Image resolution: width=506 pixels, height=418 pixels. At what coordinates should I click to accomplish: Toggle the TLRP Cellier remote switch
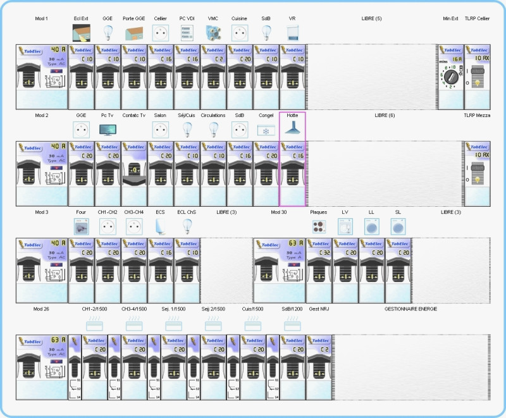(x=478, y=77)
